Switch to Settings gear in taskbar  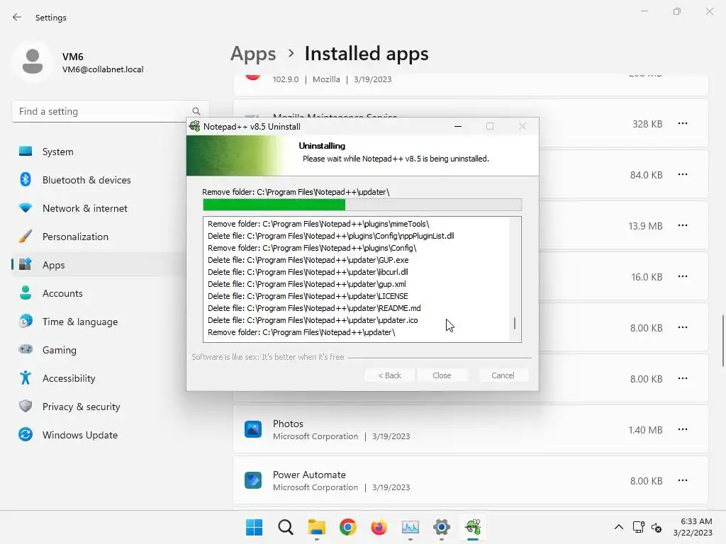tap(442, 527)
